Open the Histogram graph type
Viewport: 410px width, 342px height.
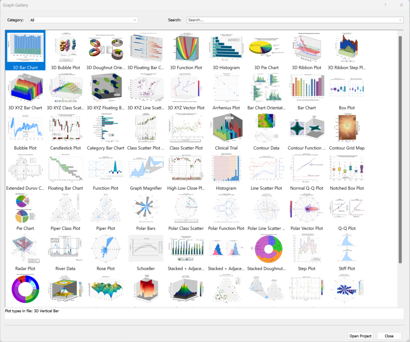coord(226,168)
